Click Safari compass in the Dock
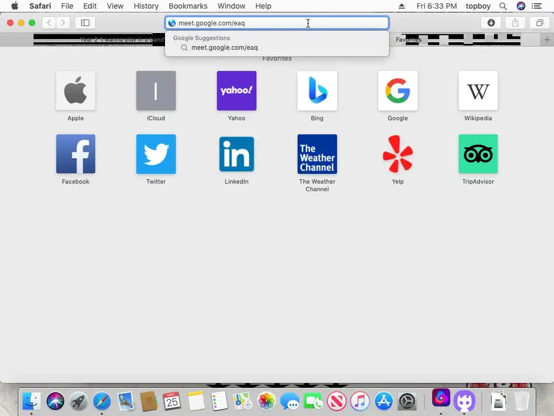 click(x=102, y=401)
